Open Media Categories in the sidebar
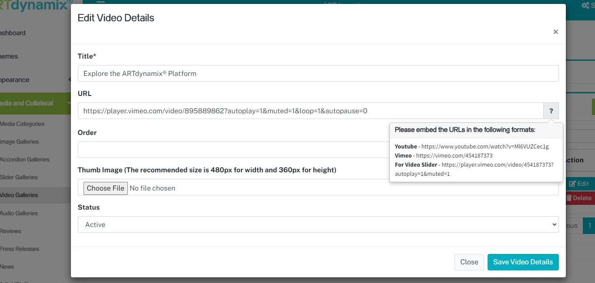The height and width of the screenshot is (283, 595). [x=22, y=124]
